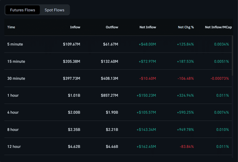Switch to the Spot Flows tab
This screenshot has height=162, width=238.
coord(54,10)
